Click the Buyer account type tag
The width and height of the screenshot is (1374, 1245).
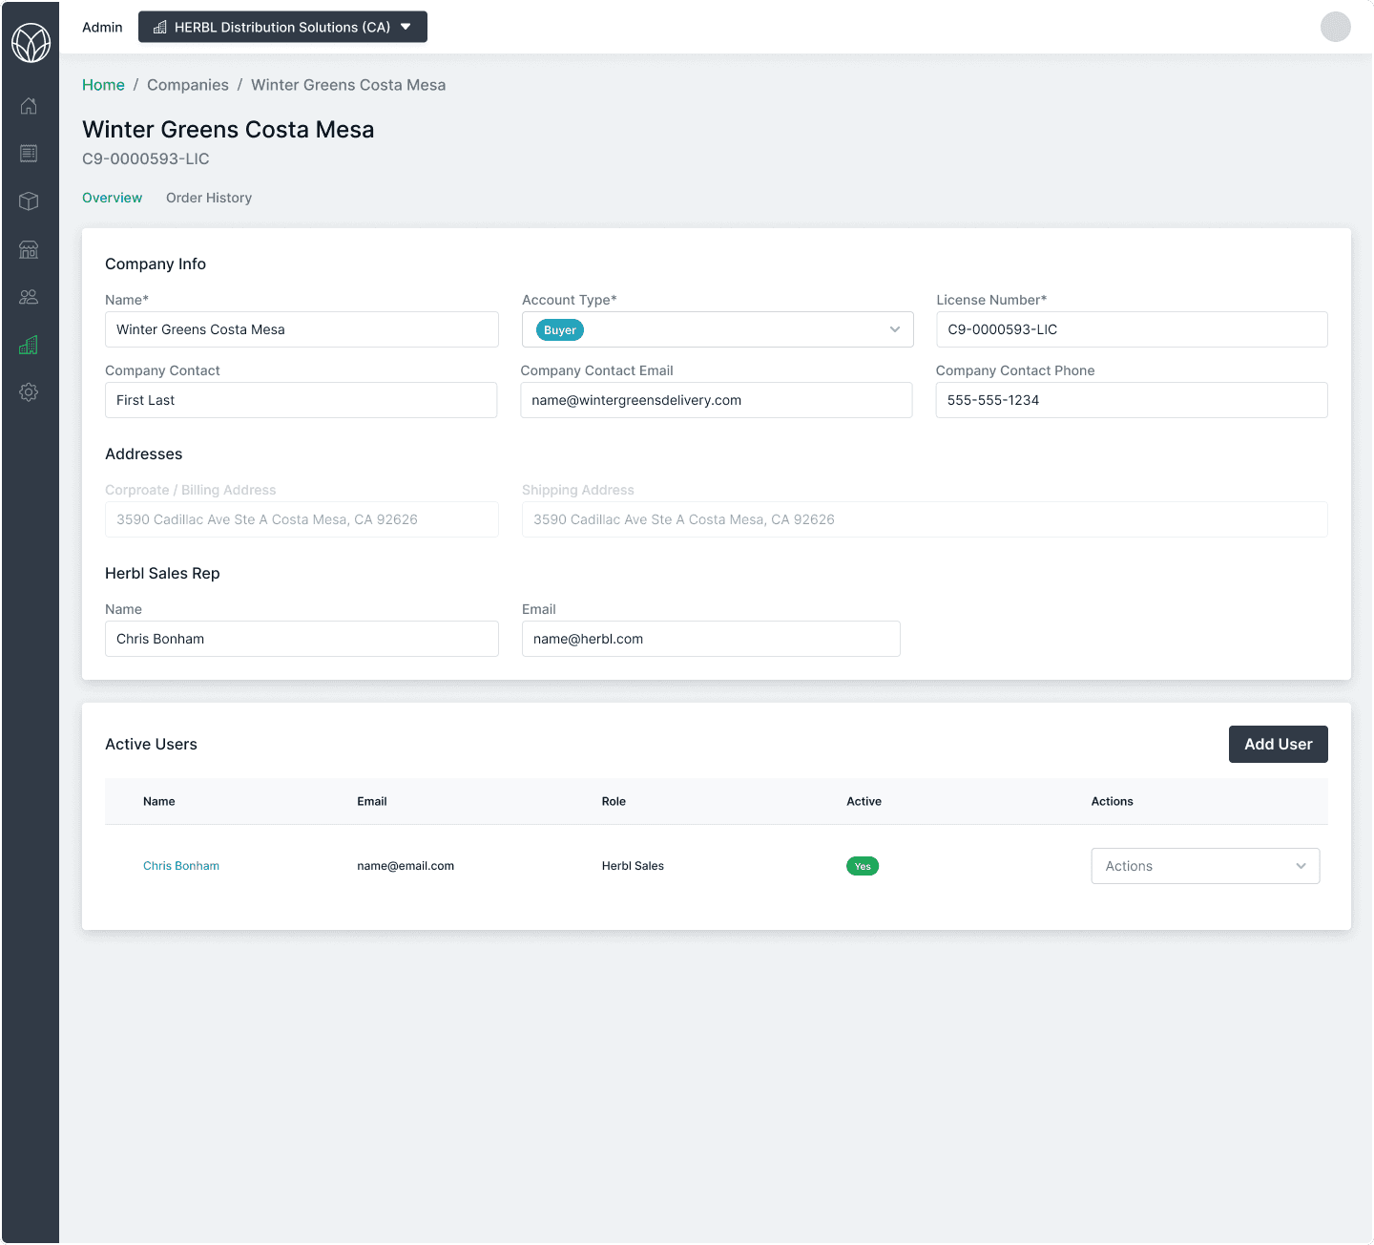point(560,330)
